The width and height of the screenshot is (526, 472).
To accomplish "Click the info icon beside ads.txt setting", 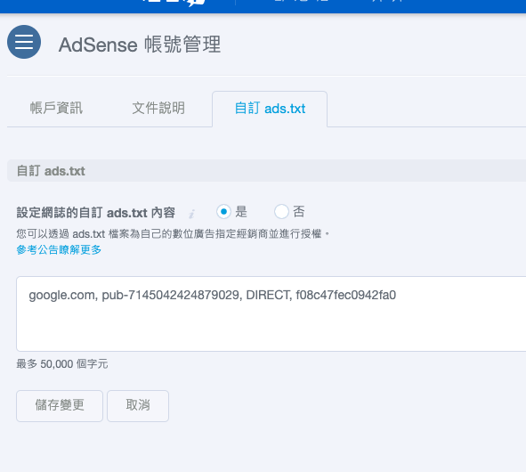I will [x=191, y=214].
